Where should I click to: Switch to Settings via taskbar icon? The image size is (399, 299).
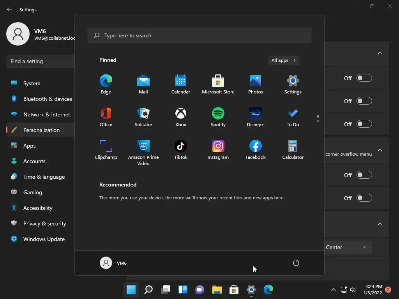pyautogui.click(x=251, y=290)
